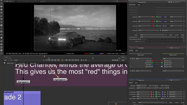Click center-node icon in Expression14 panel header
Screen dimensions: 187x105
tap(131, 2)
